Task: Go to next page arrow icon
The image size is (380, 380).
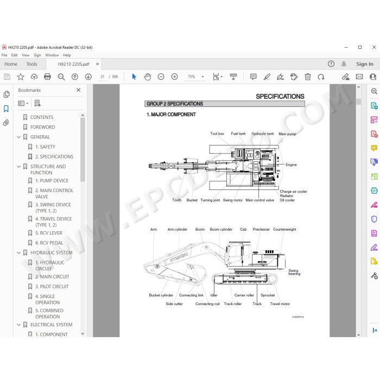Action: pyautogui.click(x=88, y=77)
